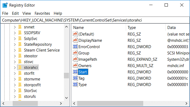Expand the stornvme key

(15, 79)
